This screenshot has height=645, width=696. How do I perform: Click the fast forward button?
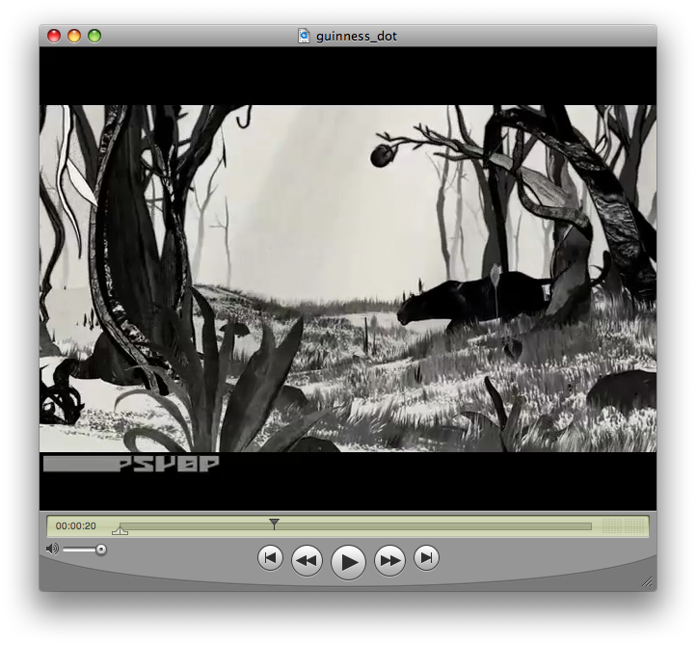coord(389,560)
